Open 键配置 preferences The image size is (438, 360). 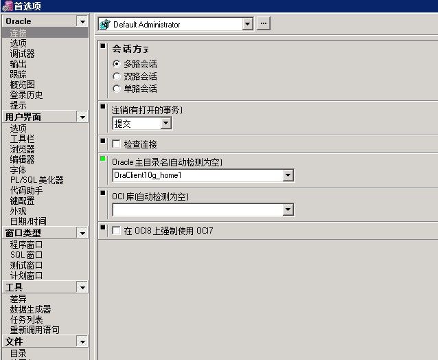coord(23,201)
